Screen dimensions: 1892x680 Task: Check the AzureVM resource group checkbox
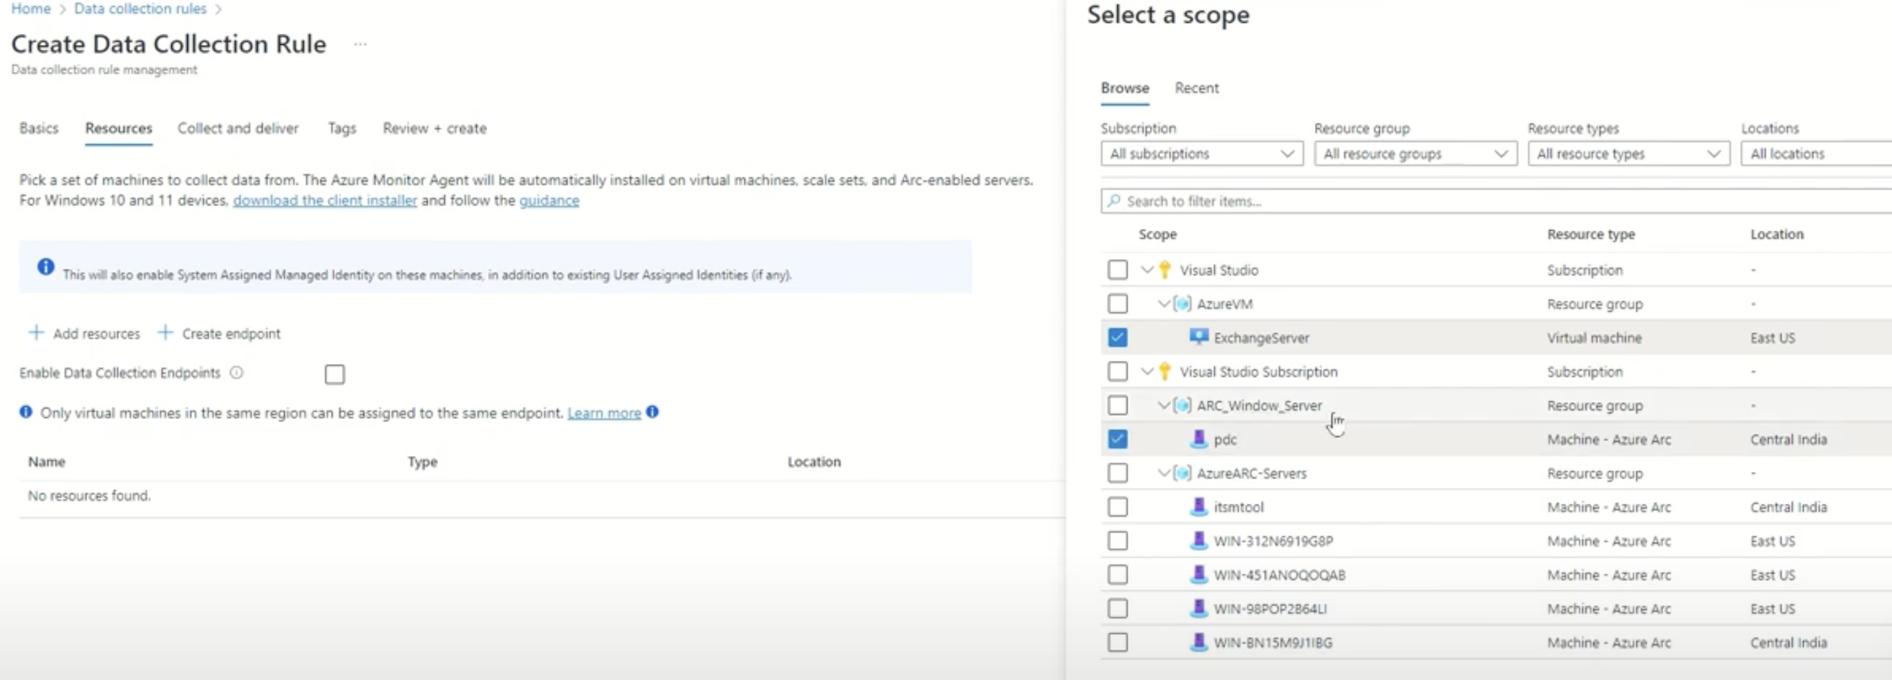[x=1117, y=303]
